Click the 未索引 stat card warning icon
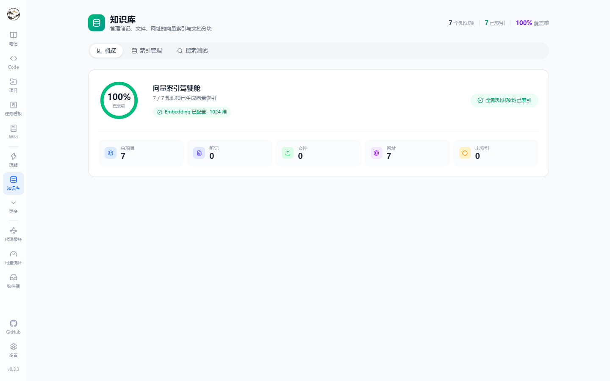The image size is (610, 381). coord(465,153)
